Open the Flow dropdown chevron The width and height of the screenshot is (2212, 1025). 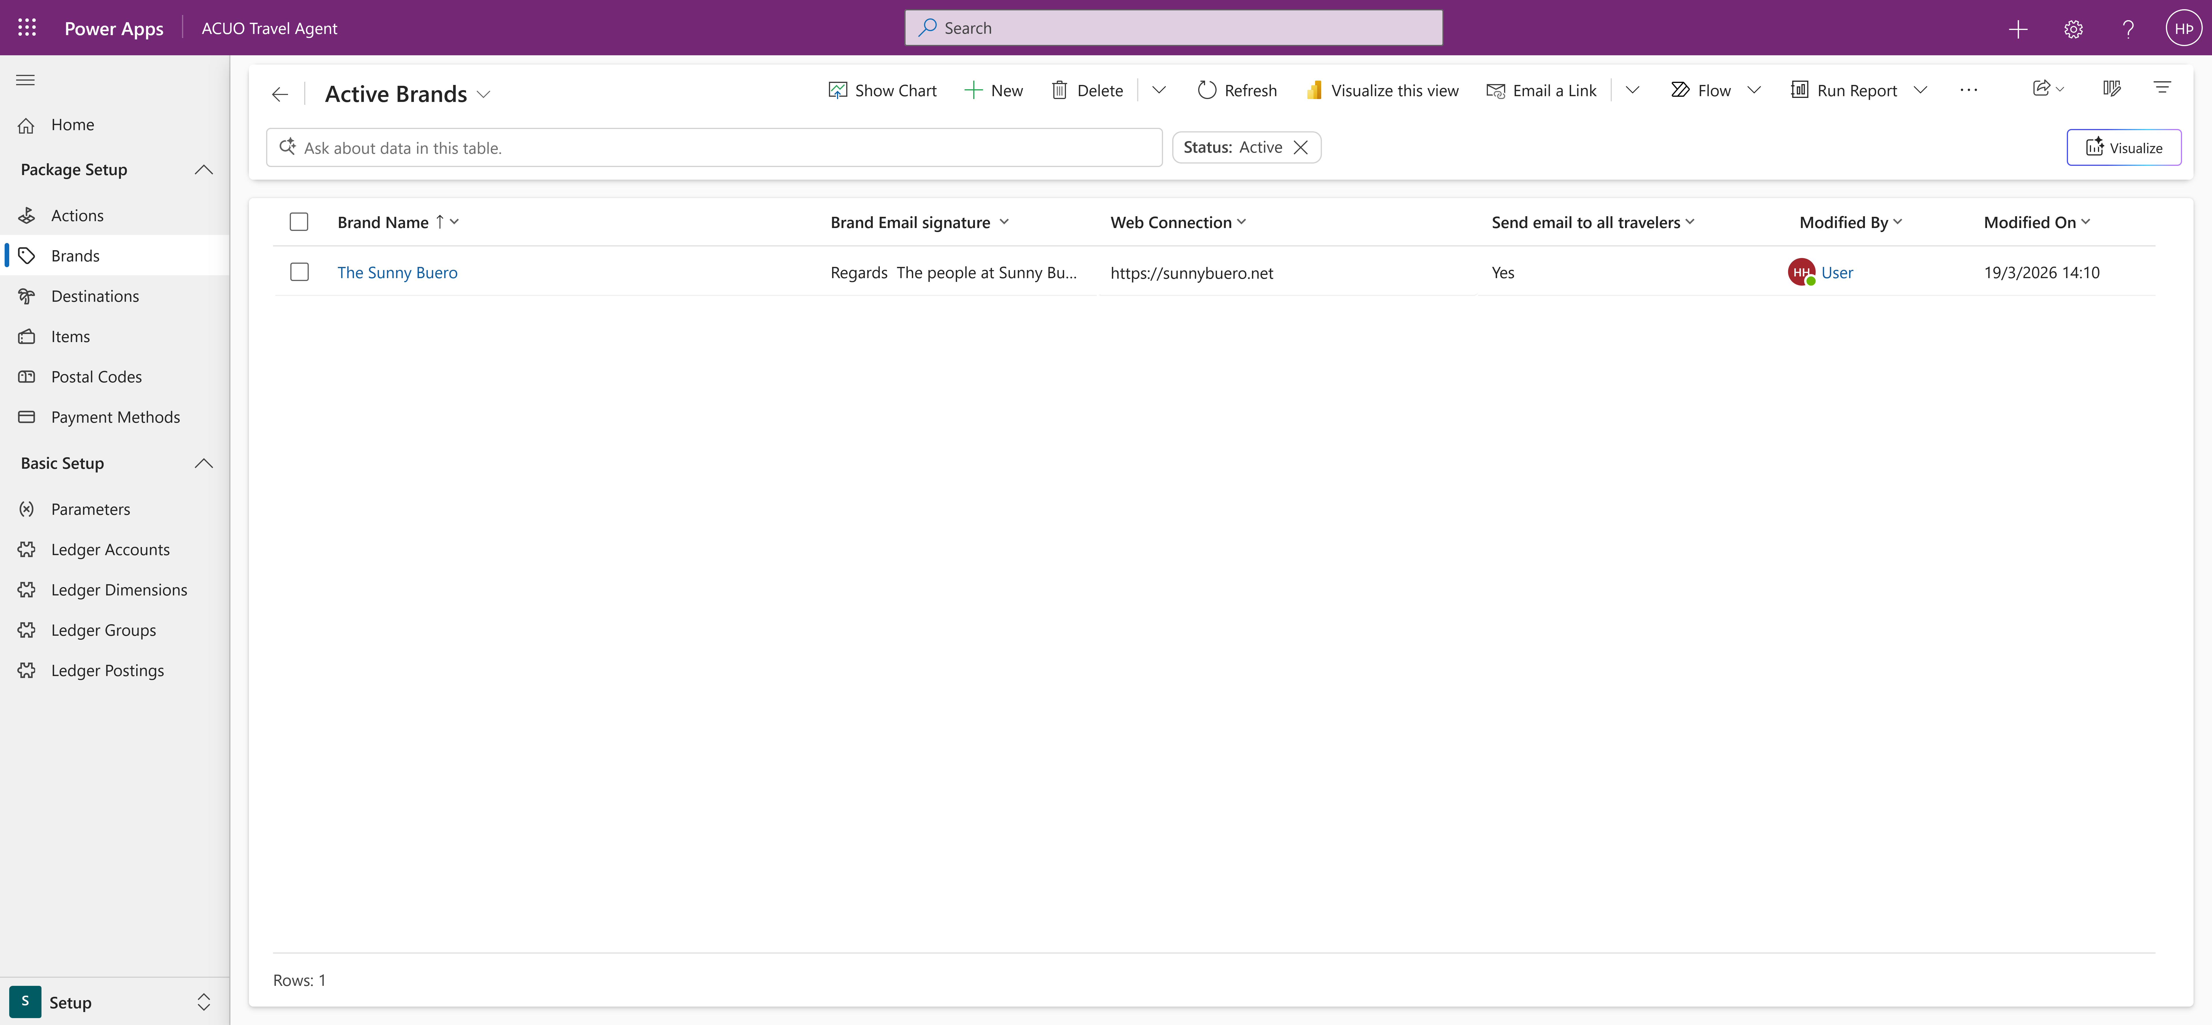click(1754, 90)
